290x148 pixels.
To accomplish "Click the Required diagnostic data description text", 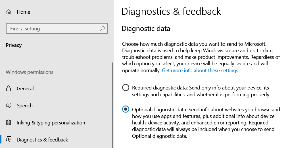I will (201, 91).
